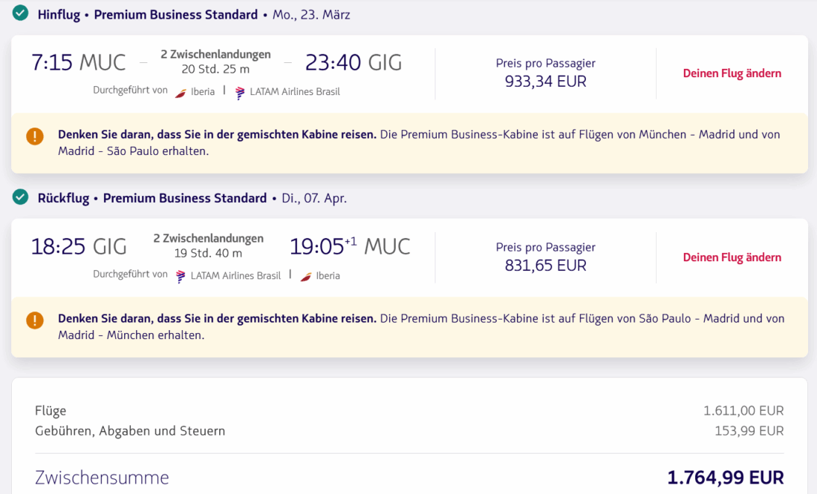Click the LATAM logo in the outbound flight
Screen dimensions: 817x494
[240, 93]
